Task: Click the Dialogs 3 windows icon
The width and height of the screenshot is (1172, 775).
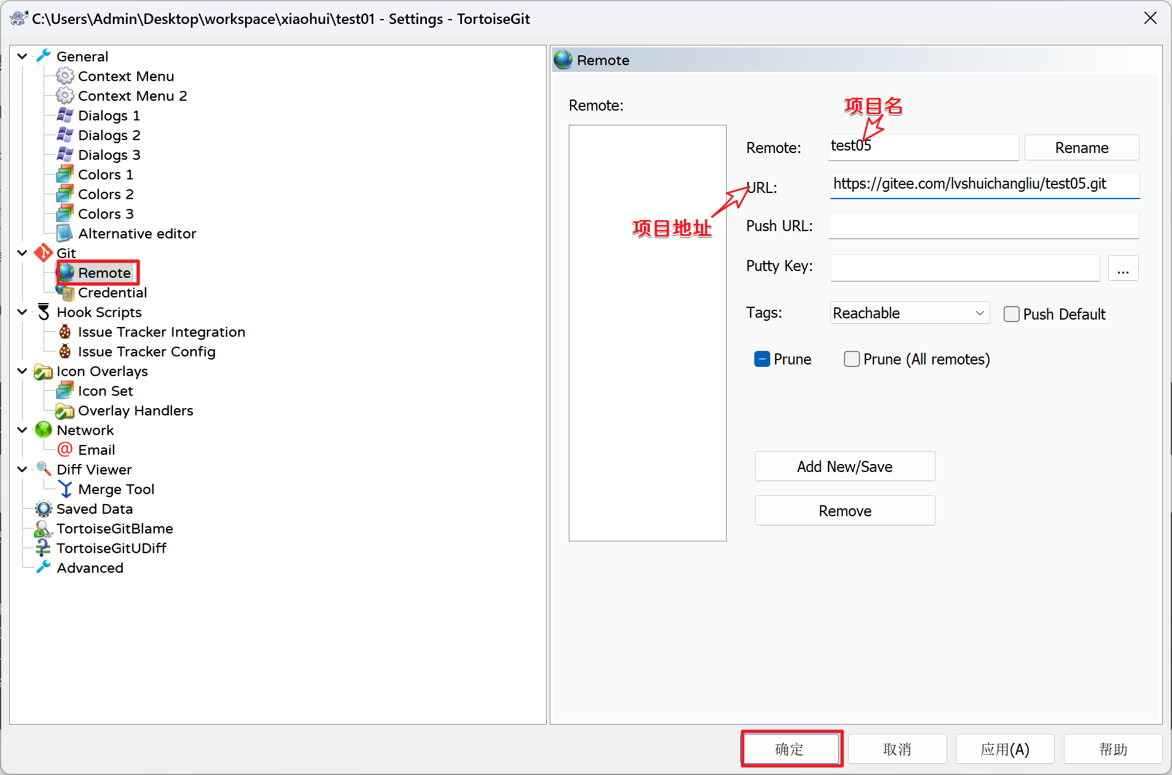Action: 64,154
